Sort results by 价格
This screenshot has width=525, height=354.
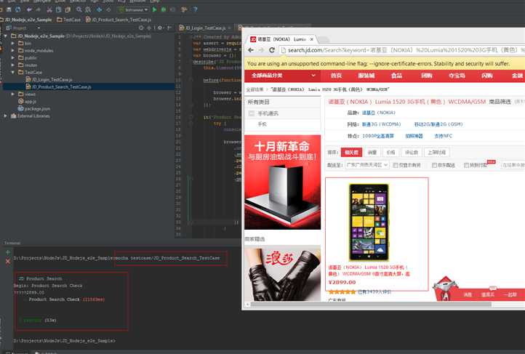click(x=390, y=153)
